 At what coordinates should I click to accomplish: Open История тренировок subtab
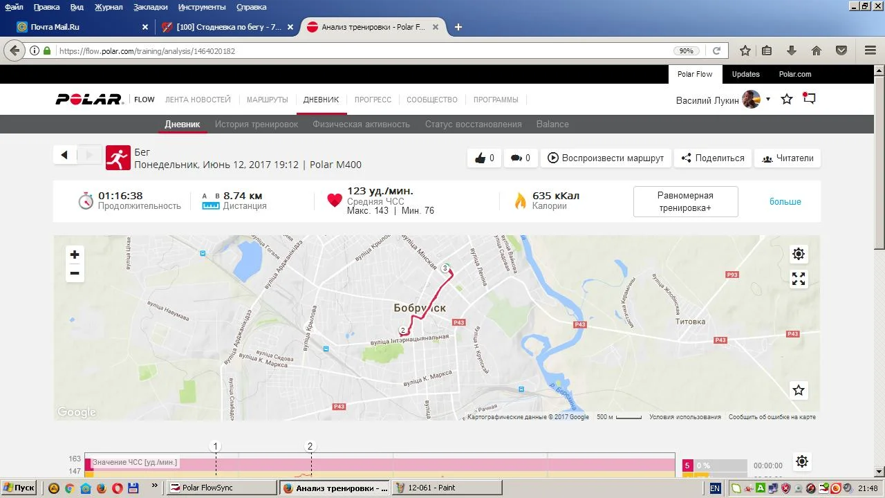257,124
